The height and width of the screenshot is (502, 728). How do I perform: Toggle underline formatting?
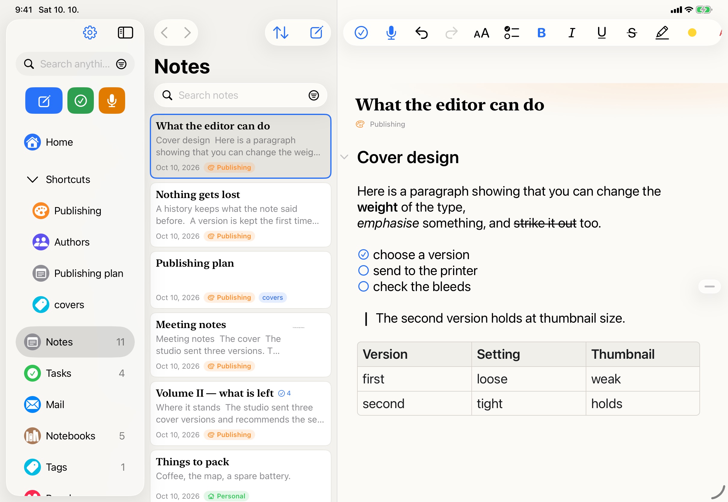[x=602, y=33]
